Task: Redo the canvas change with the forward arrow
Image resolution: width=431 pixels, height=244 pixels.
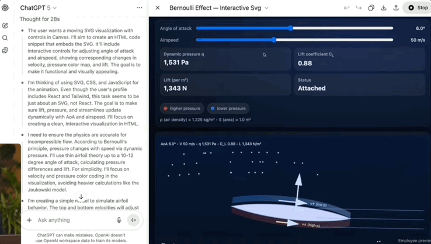Action: click(359, 8)
